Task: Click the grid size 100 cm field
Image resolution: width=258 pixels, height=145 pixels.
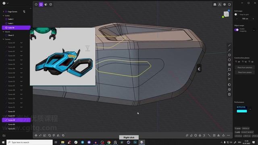Action: click(x=245, y=19)
